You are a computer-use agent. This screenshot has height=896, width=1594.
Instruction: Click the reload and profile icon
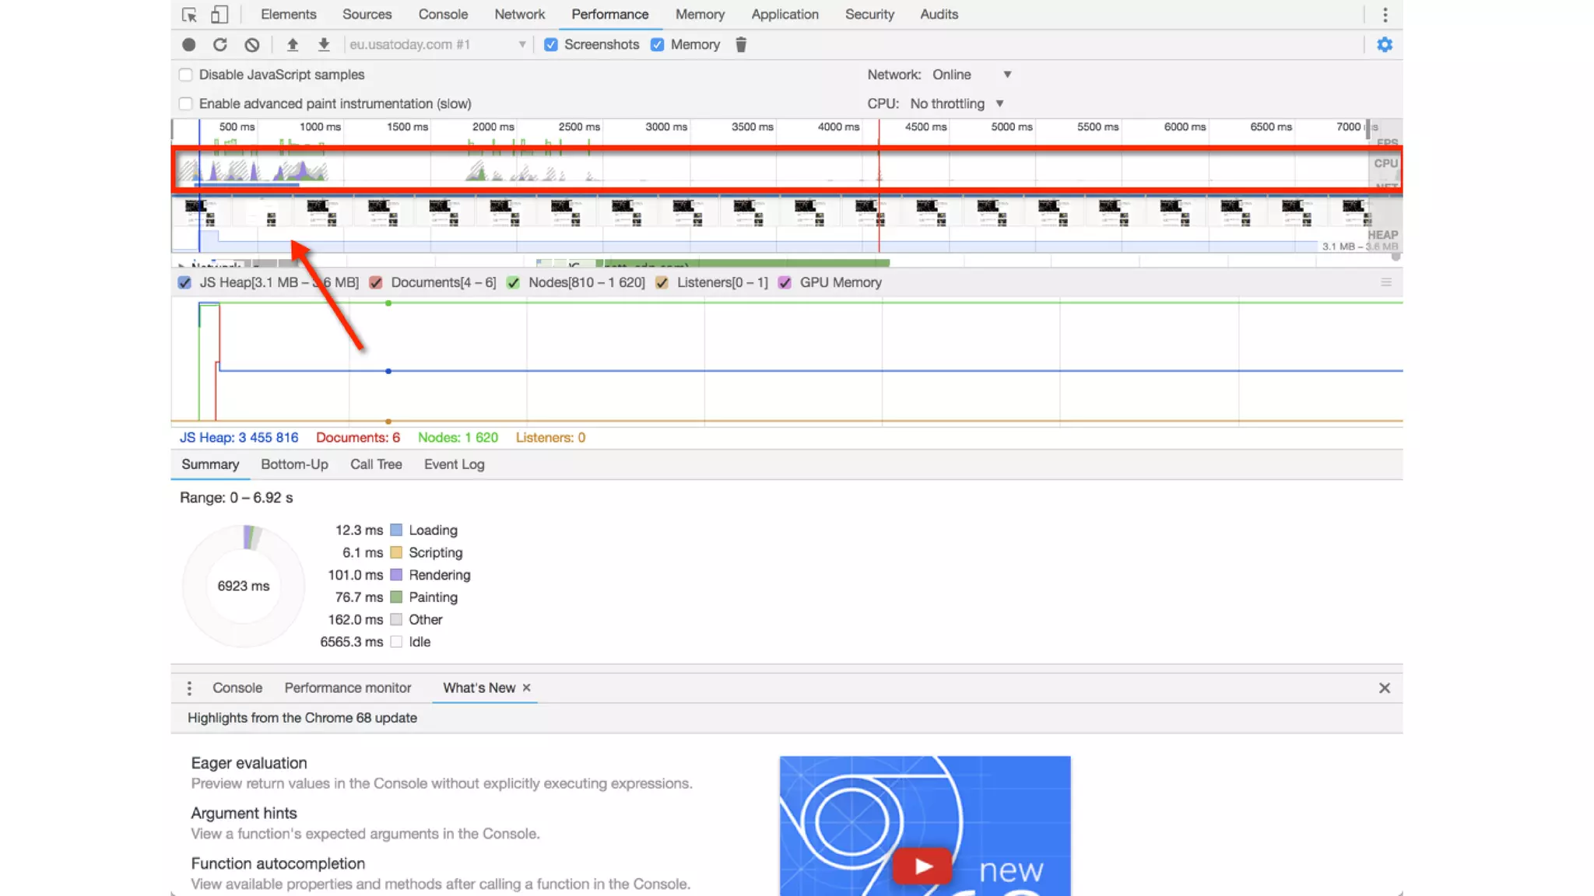(x=220, y=45)
